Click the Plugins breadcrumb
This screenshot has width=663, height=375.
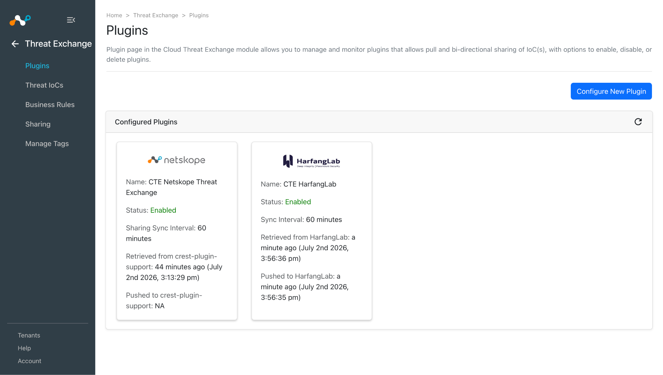tap(199, 16)
